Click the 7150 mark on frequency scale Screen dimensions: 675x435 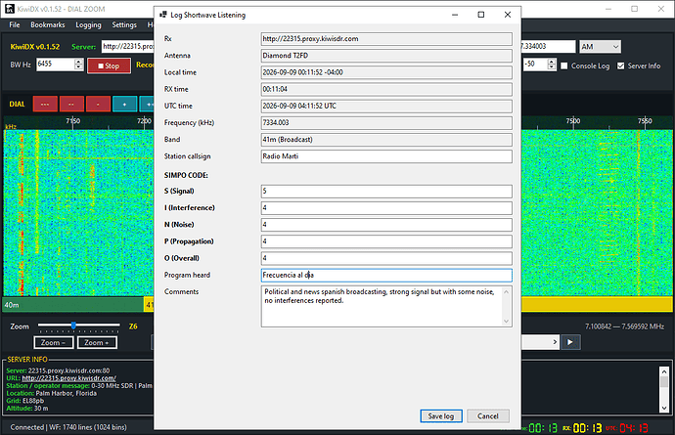pyautogui.click(x=73, y=121)
